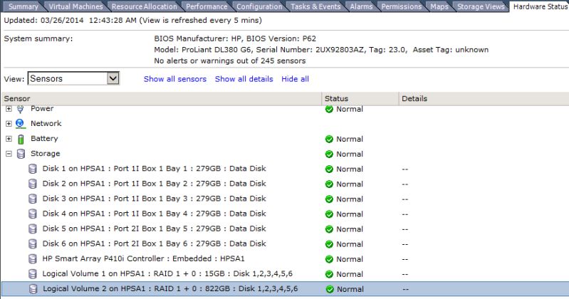Click green status check for Disk 3
The width and height of the screenshot is (569, 299).
(x=329, y=199)
